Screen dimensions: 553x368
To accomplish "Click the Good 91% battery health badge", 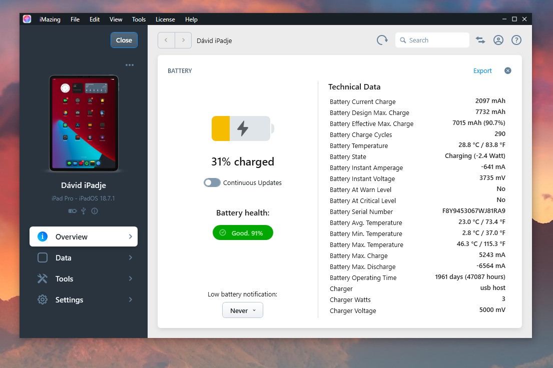I will coord(243,232).
